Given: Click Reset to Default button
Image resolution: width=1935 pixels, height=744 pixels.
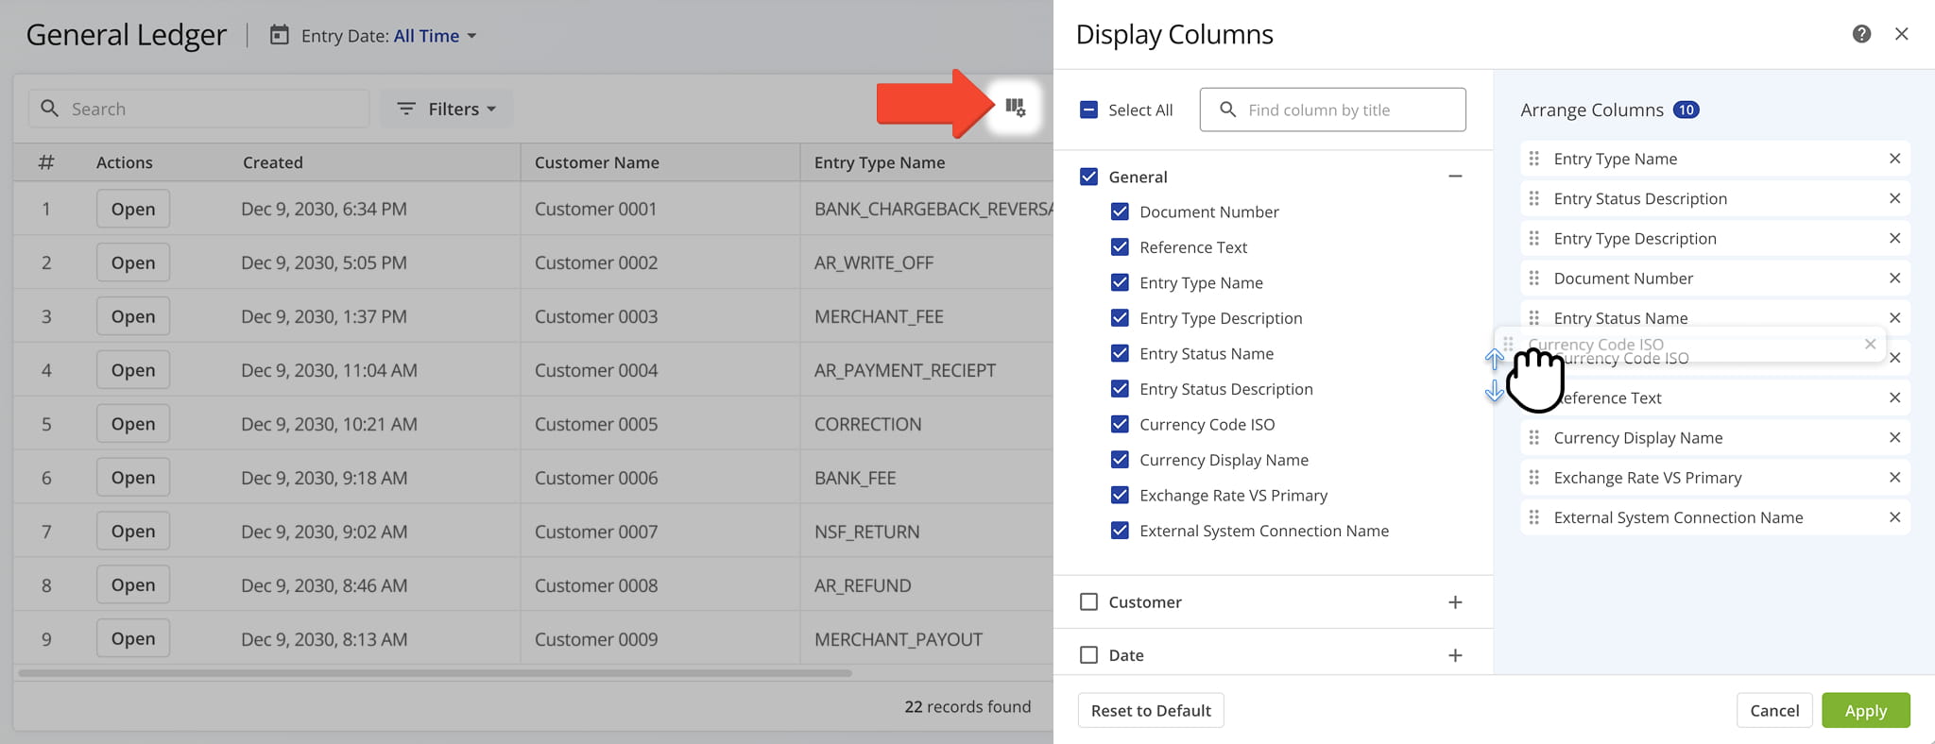Looking at the screenshot, I should 1151,710.
